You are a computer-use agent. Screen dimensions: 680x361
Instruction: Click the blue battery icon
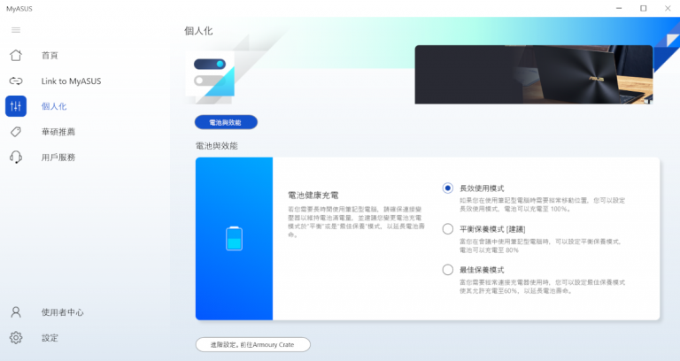[x=234, y=238]
